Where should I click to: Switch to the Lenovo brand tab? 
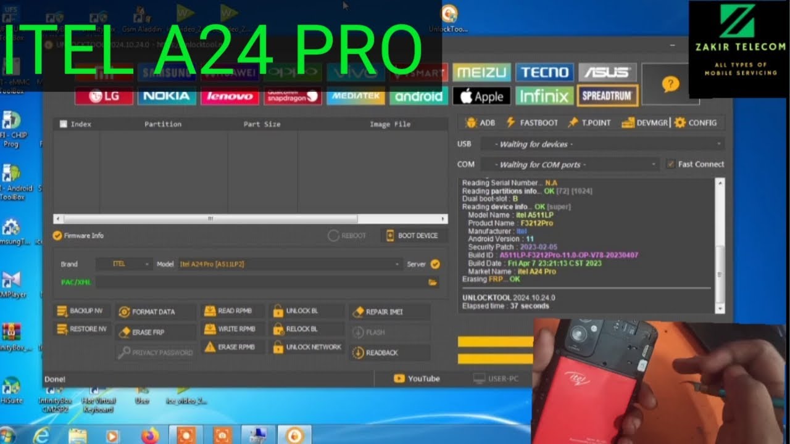[x=230, y=96]
